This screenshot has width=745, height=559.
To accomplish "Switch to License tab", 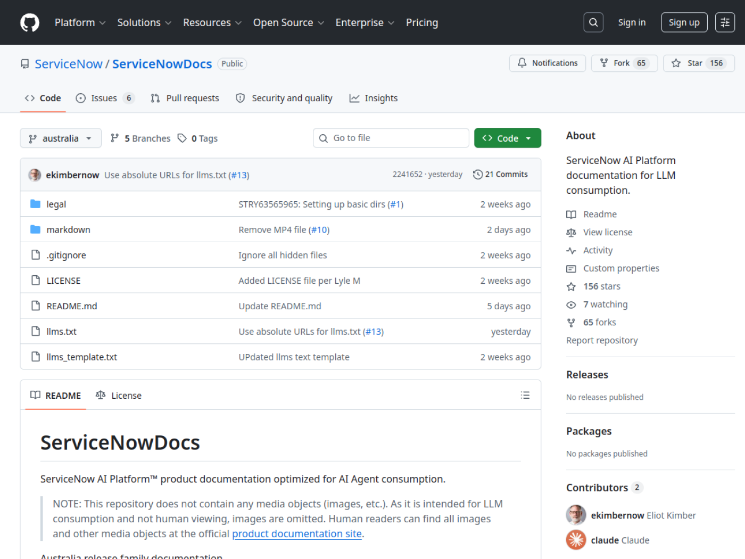I will click(119, 395).
